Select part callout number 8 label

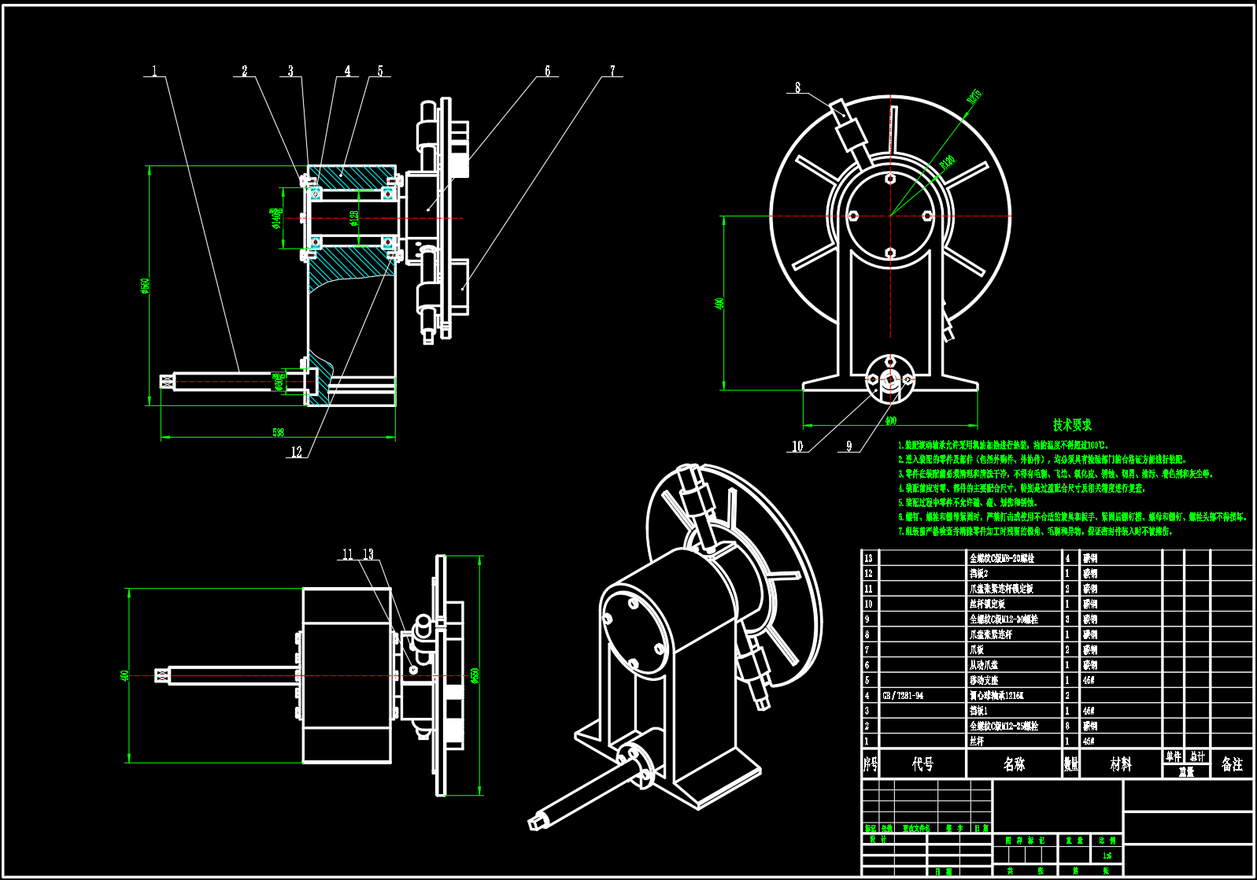coord(798,87)
